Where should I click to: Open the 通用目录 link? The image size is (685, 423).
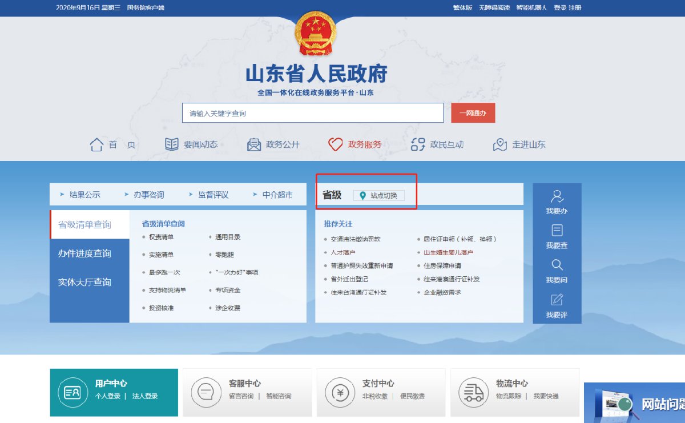pos(228,237)
